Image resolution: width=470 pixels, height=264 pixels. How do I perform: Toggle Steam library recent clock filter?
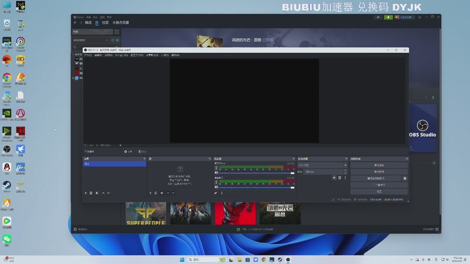[113, 40]
